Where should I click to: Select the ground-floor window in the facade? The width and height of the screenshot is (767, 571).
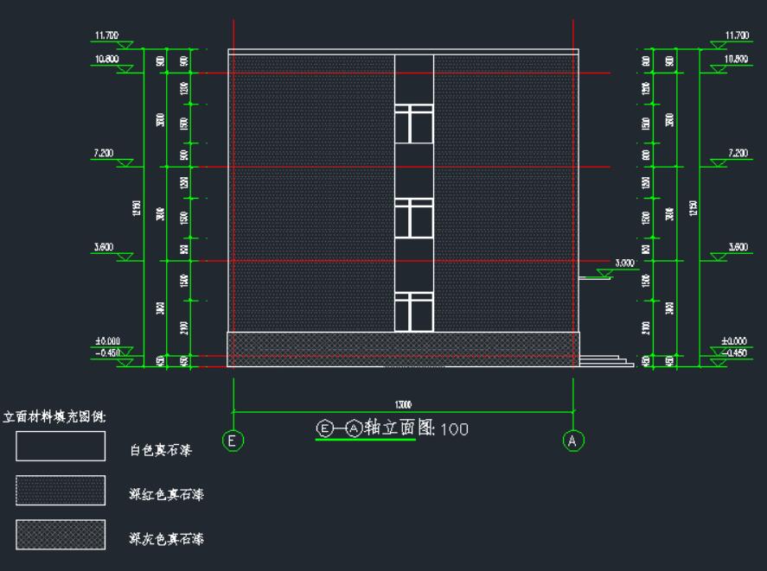[414, 312]
